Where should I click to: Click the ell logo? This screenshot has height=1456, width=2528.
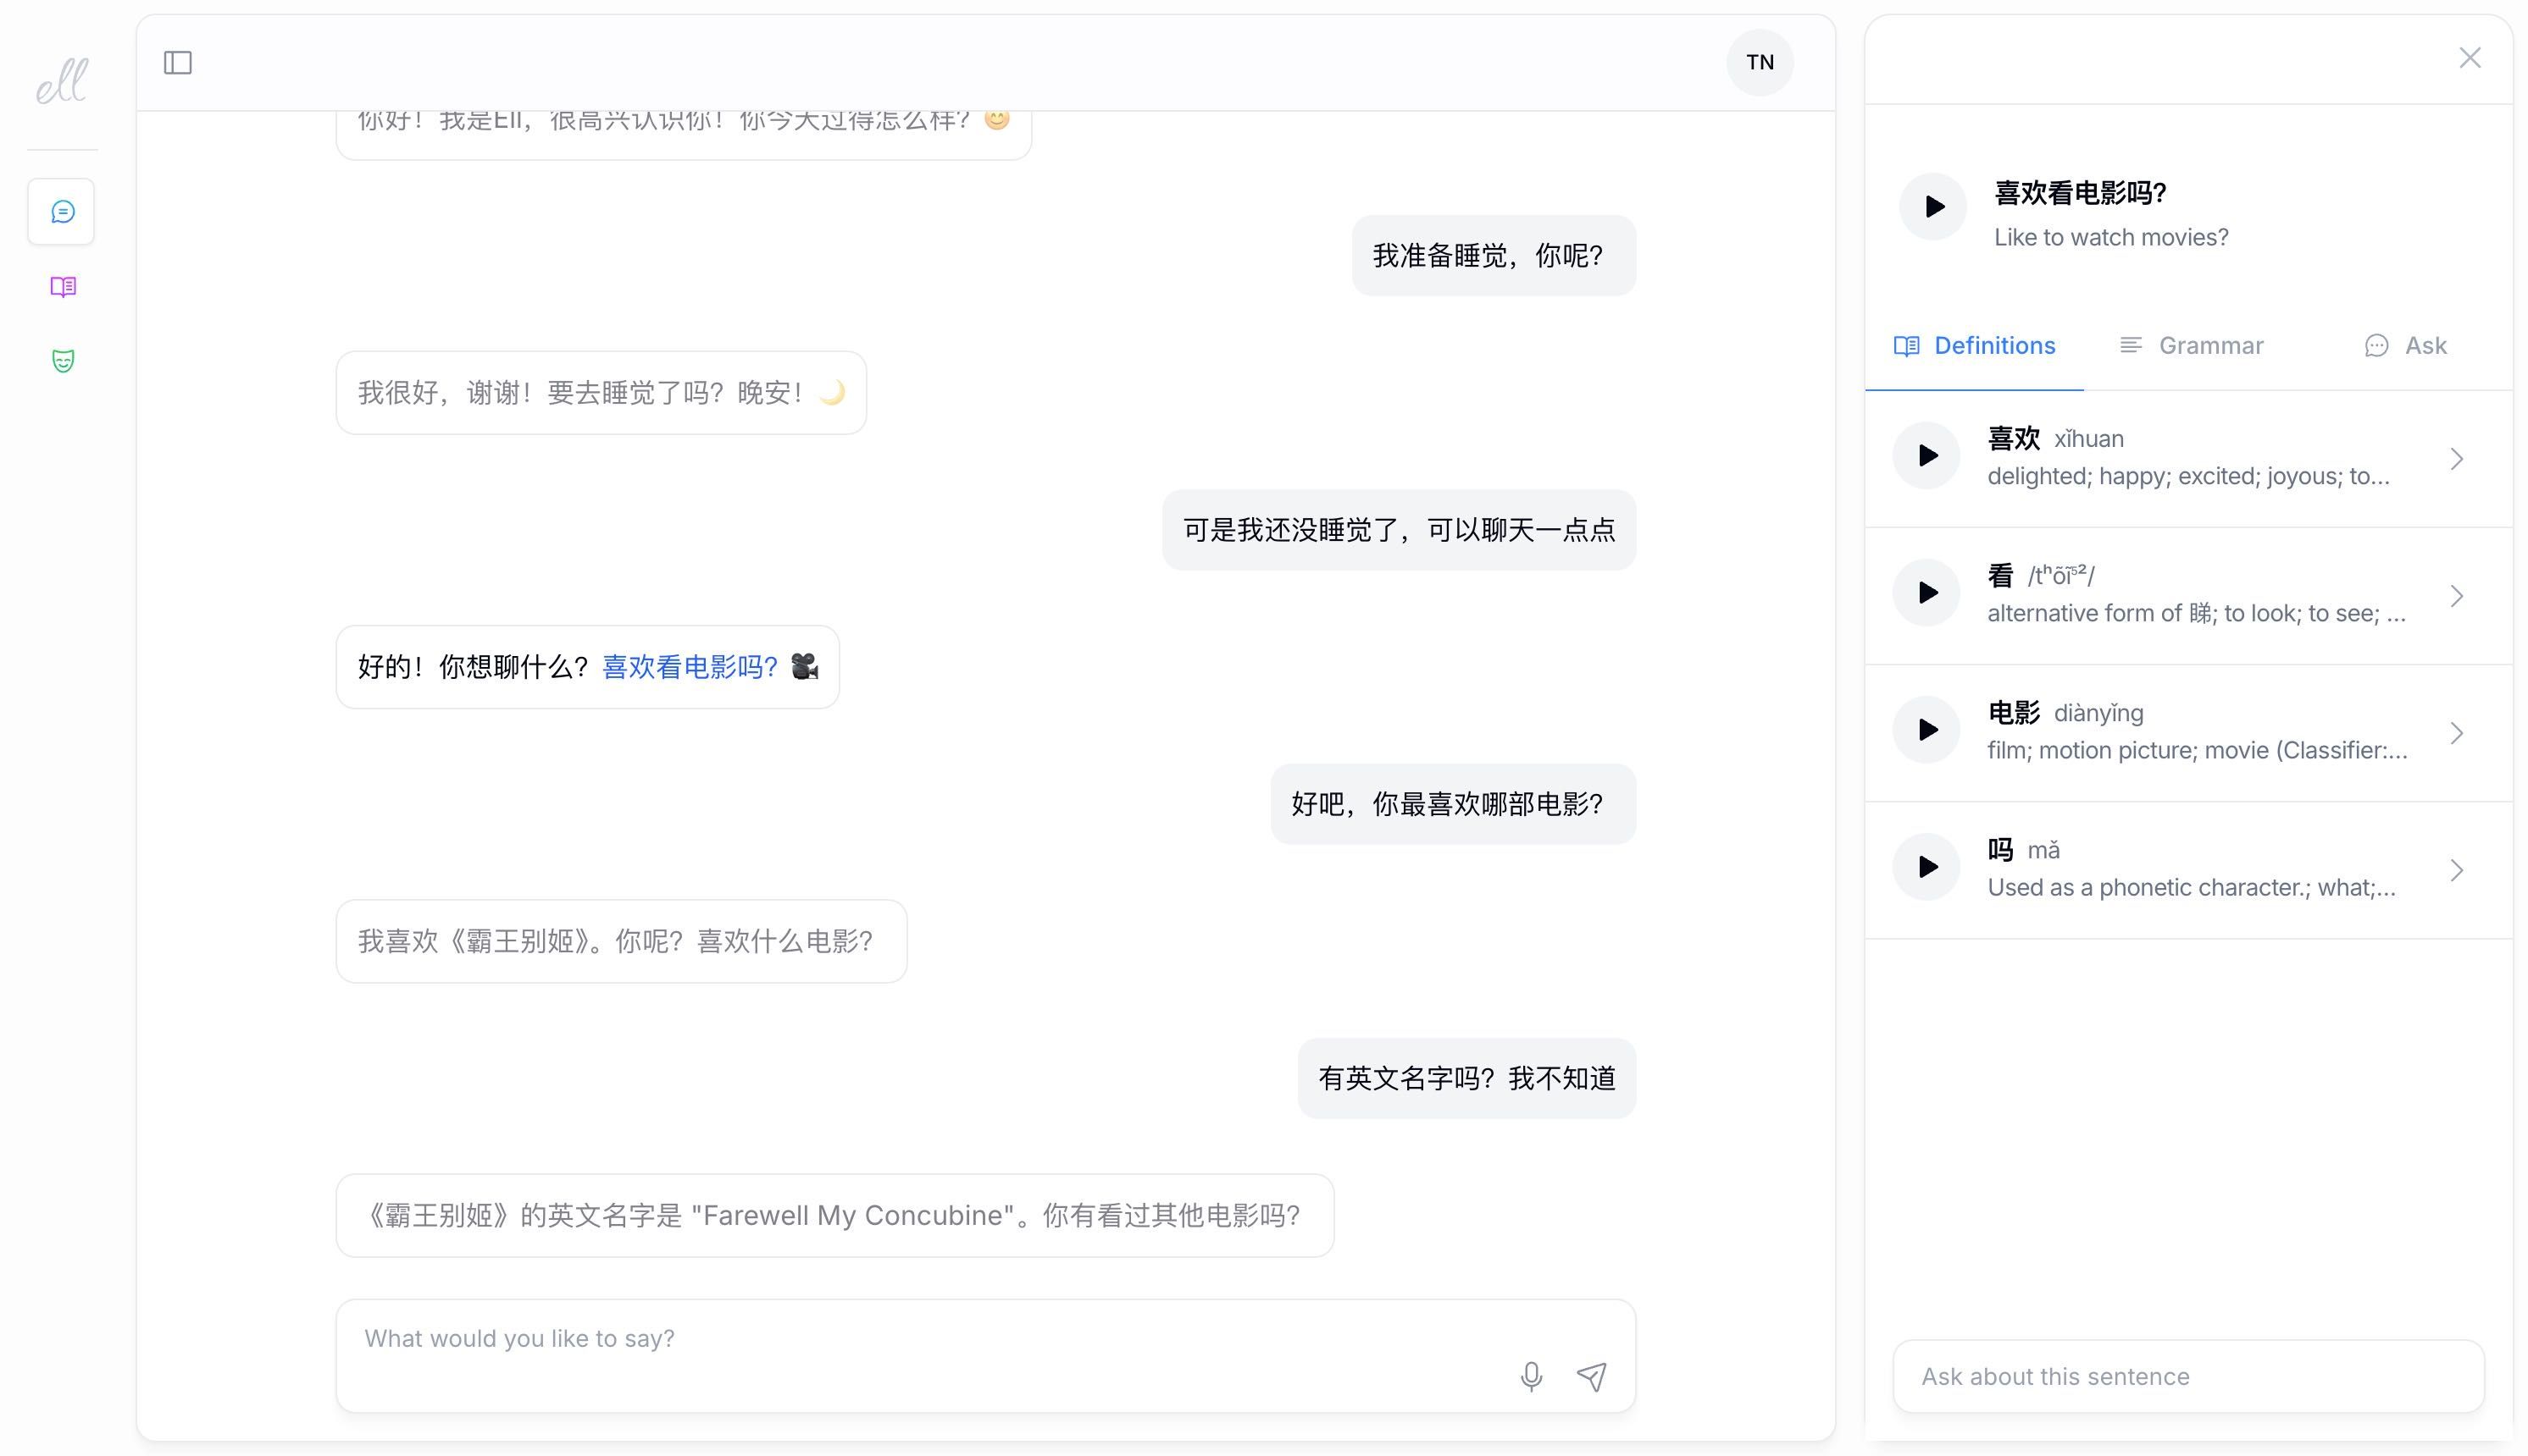(x=62, y=81)
